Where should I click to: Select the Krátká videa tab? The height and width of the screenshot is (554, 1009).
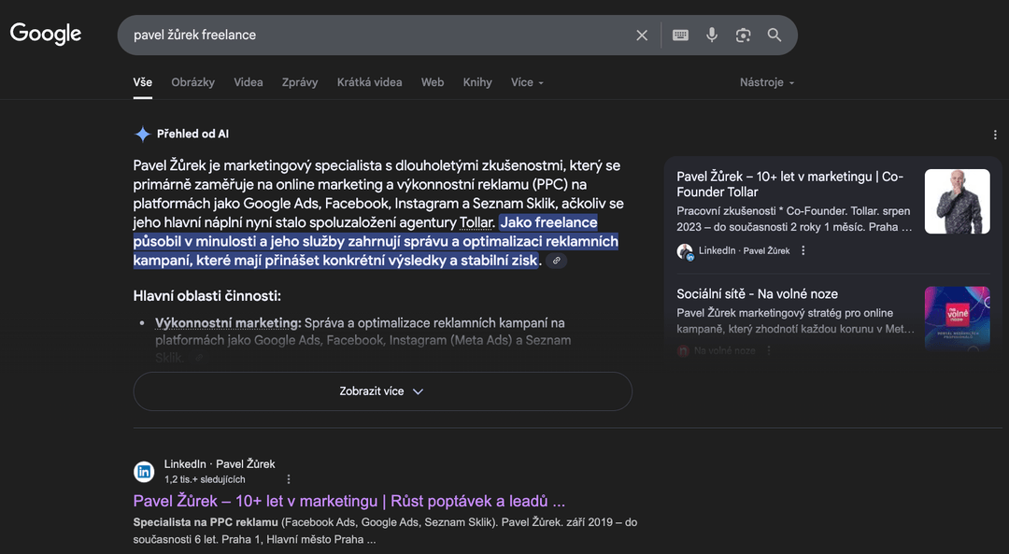pos(369,82)
